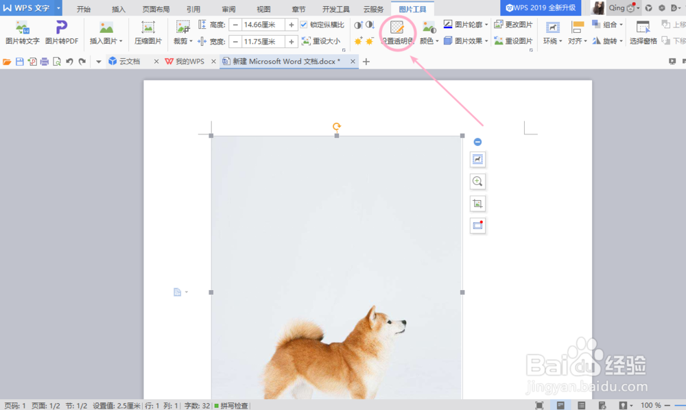Close the 新建 Microsoft Word 文档.docx tab

(x=353, y=62)
